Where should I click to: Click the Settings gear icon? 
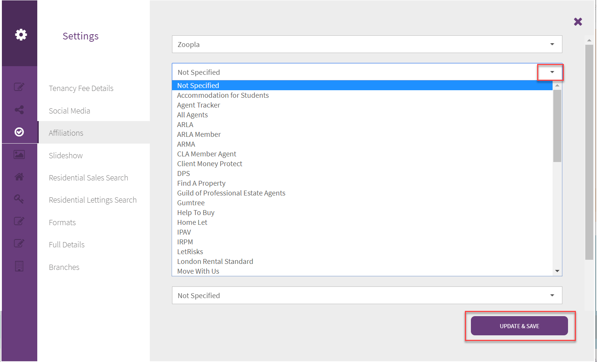coord(21,35)
